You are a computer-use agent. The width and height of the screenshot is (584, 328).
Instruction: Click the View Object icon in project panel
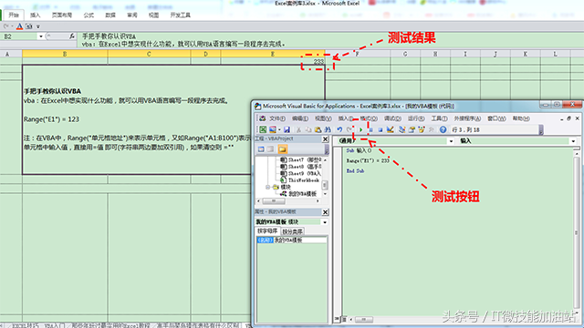(271, 149)
